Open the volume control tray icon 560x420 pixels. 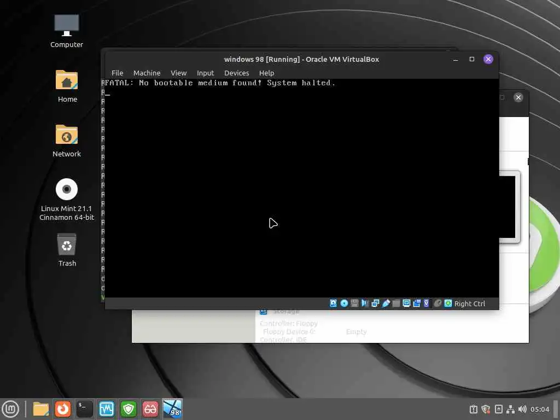pos(522,409)
